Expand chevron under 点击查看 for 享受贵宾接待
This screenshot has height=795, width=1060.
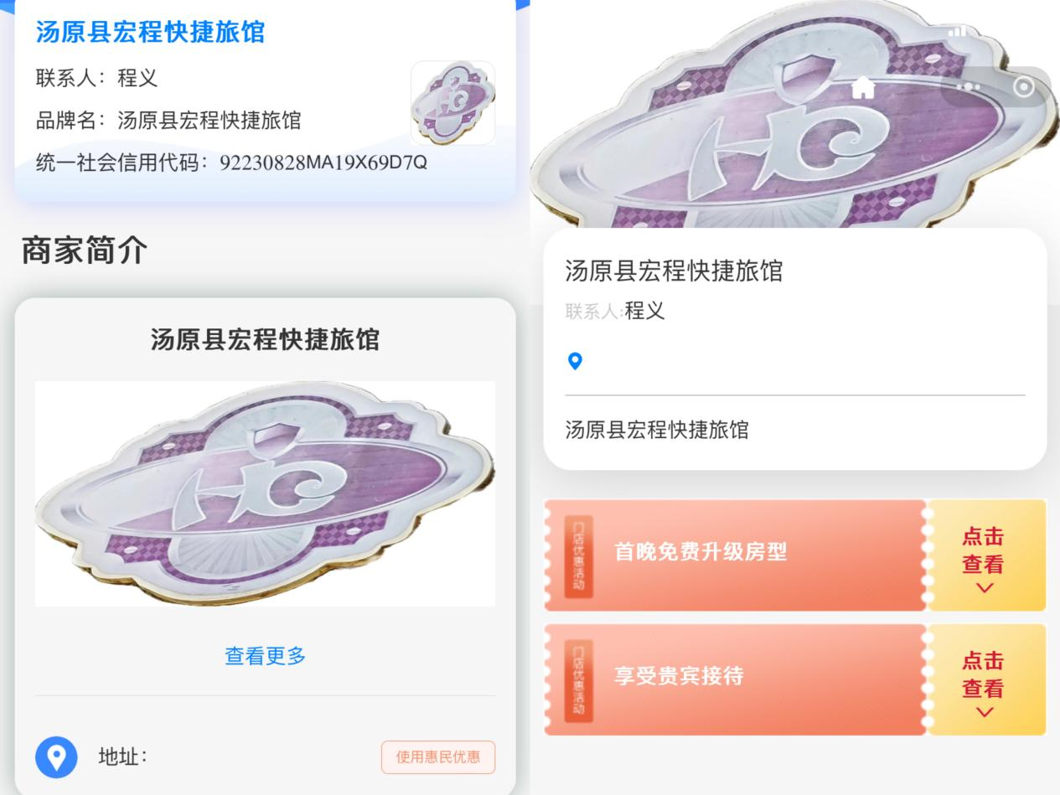click(985, 712)
